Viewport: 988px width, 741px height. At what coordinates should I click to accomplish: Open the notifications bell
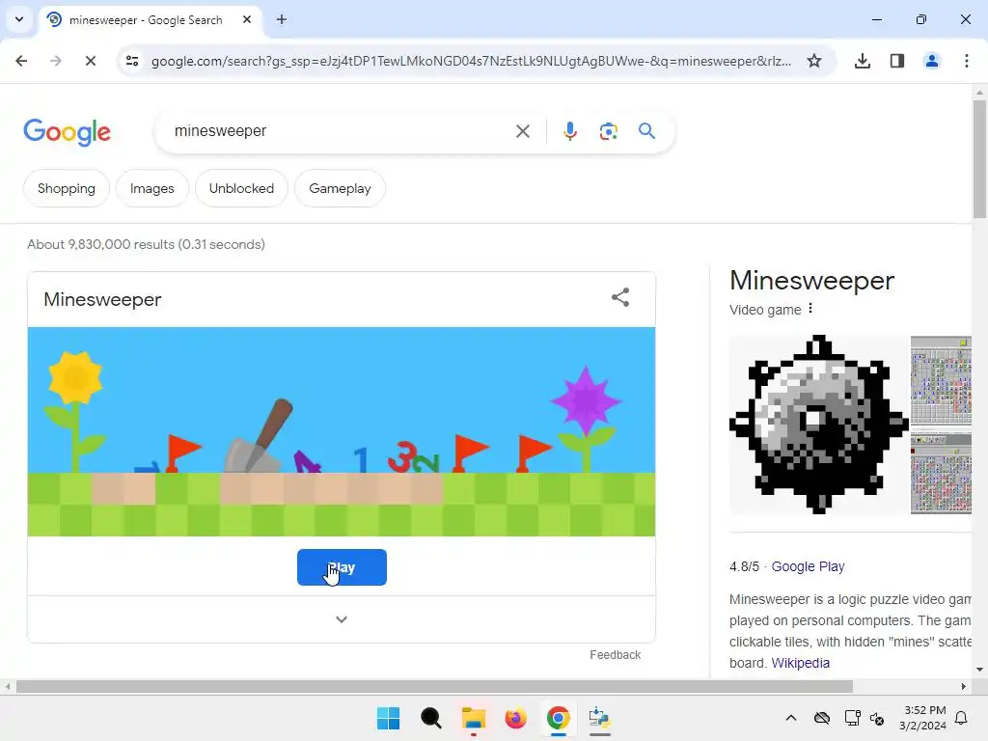pyautogui.click(x=962, y=718)
